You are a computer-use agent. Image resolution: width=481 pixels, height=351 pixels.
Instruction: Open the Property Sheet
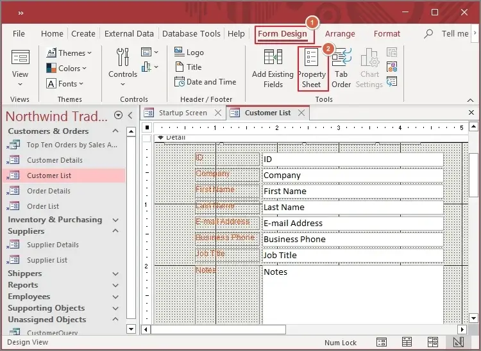(x=312, y=69)
